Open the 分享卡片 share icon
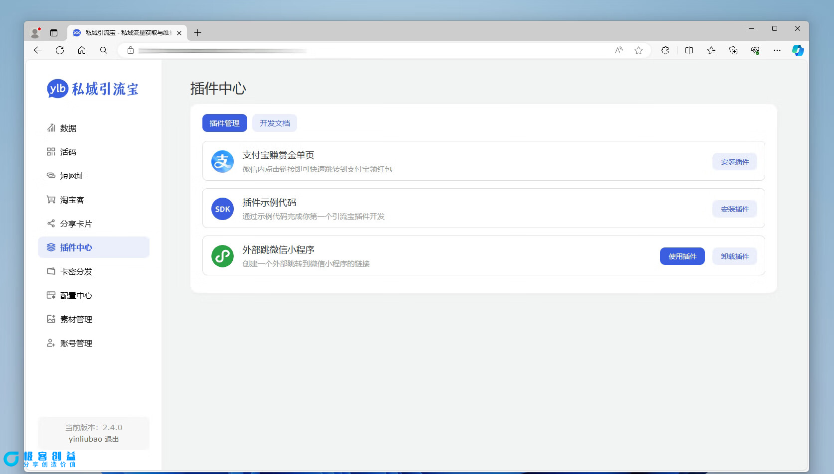This screenshot has width=834, height=474. pyautogui.click(x=51, y=224)
